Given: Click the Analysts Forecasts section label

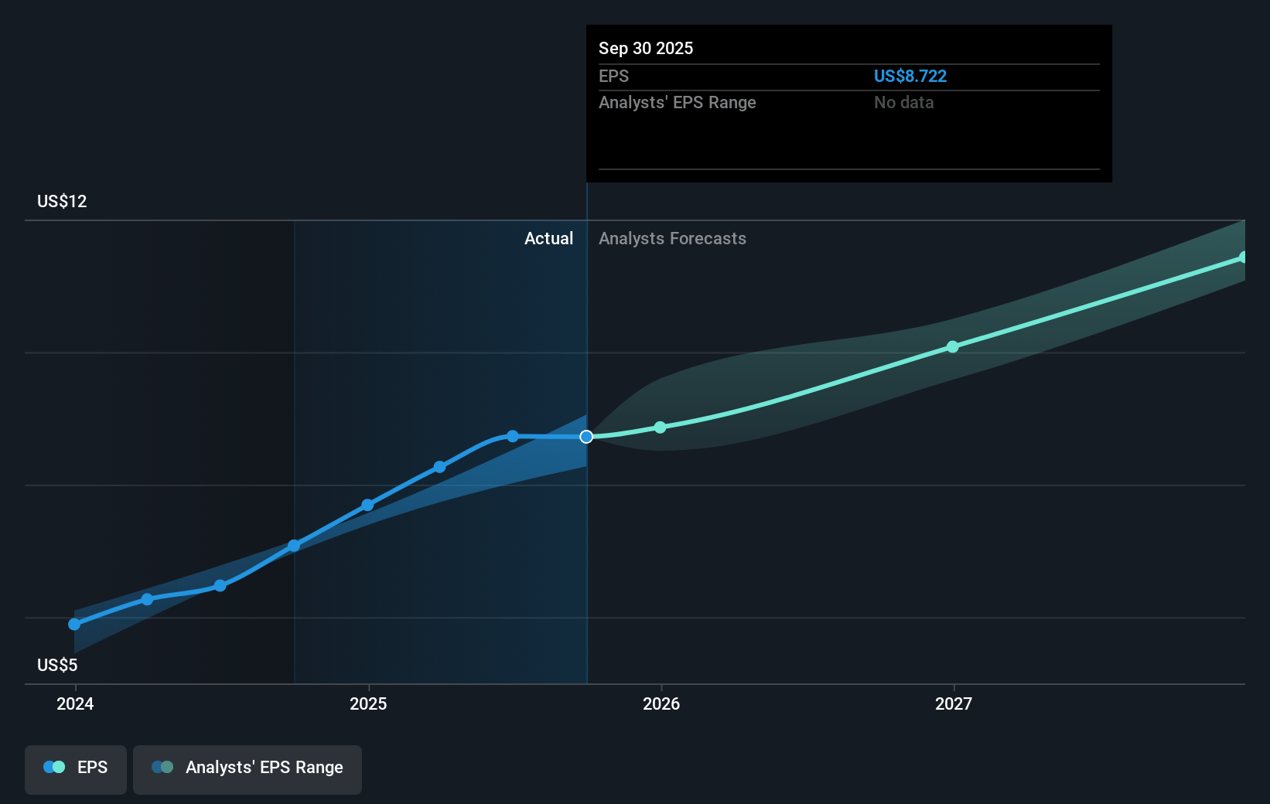Looking at the screenshot, I should point(672,239).
